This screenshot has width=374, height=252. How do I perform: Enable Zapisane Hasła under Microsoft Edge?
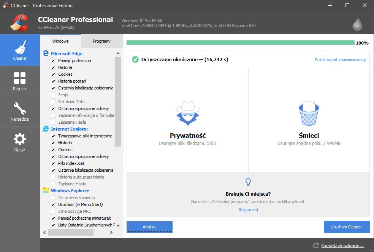coord(53,122)
